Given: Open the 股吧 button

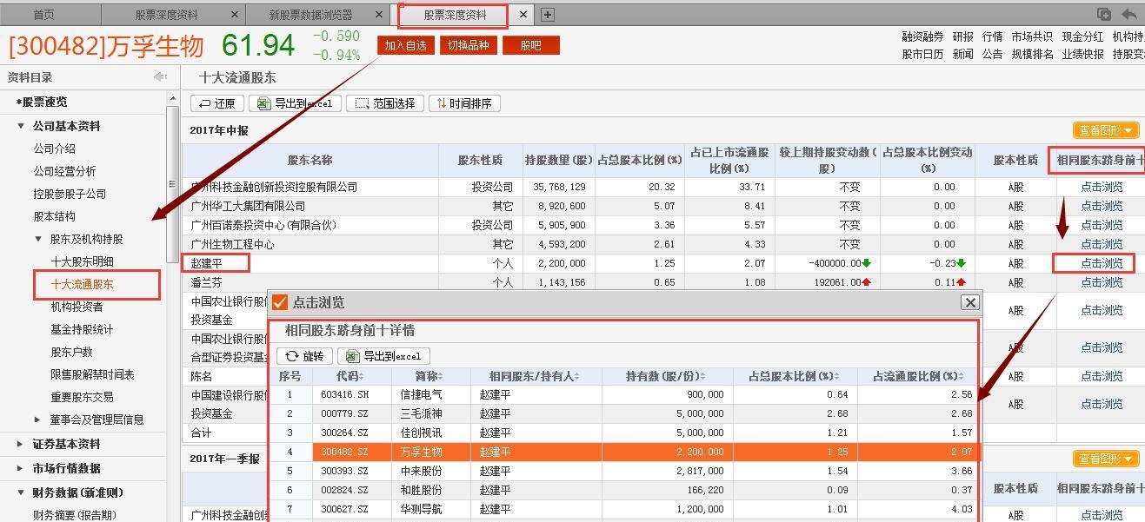Looking at the screenshot, I should [x=530, y=45].
